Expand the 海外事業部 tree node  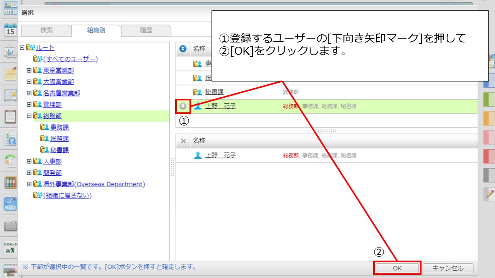tap(29, 184)
